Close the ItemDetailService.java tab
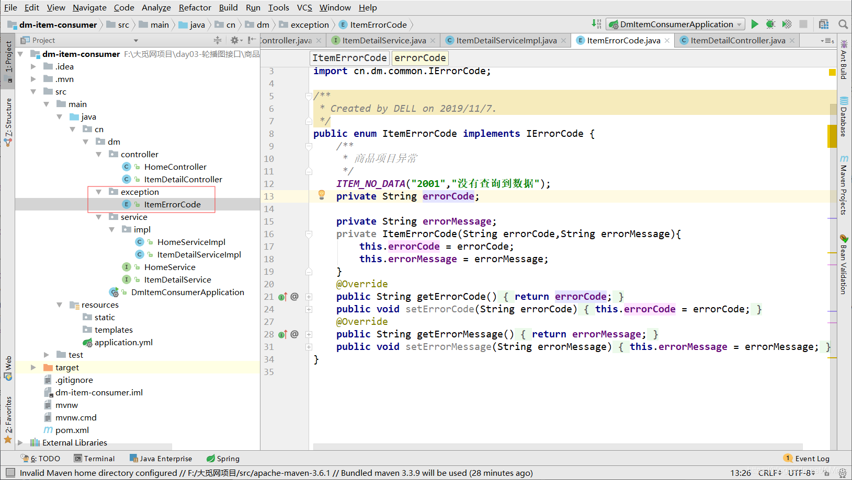The image size is (852, 480). [x=433, y=41]
